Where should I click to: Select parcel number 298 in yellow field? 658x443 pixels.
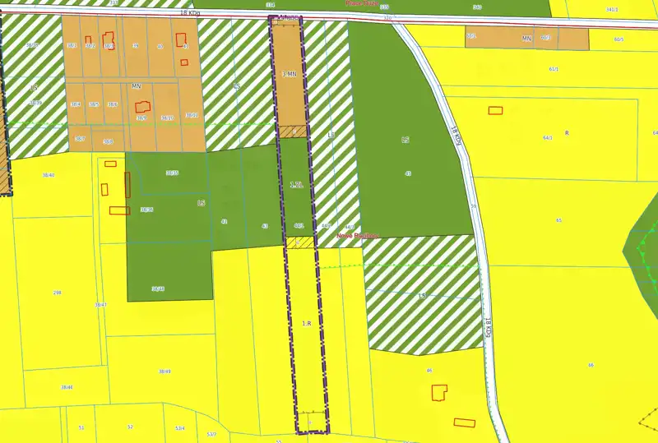58,293
